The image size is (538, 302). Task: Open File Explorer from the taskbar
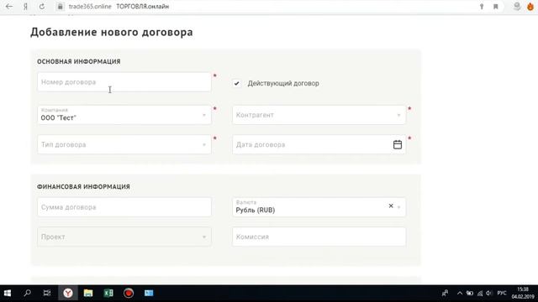[88, 293]
